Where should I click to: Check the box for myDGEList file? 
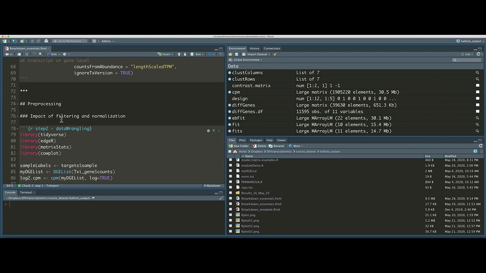[230, 171]
